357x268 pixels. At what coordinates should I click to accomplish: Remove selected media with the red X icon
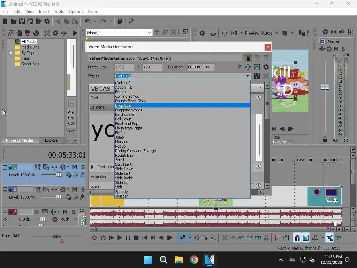[x=47, y=33]
